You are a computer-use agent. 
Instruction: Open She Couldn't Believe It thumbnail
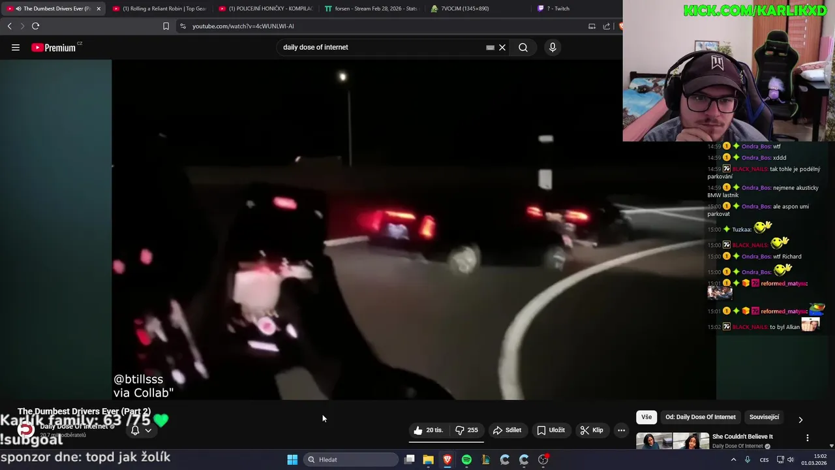[673, 441]
